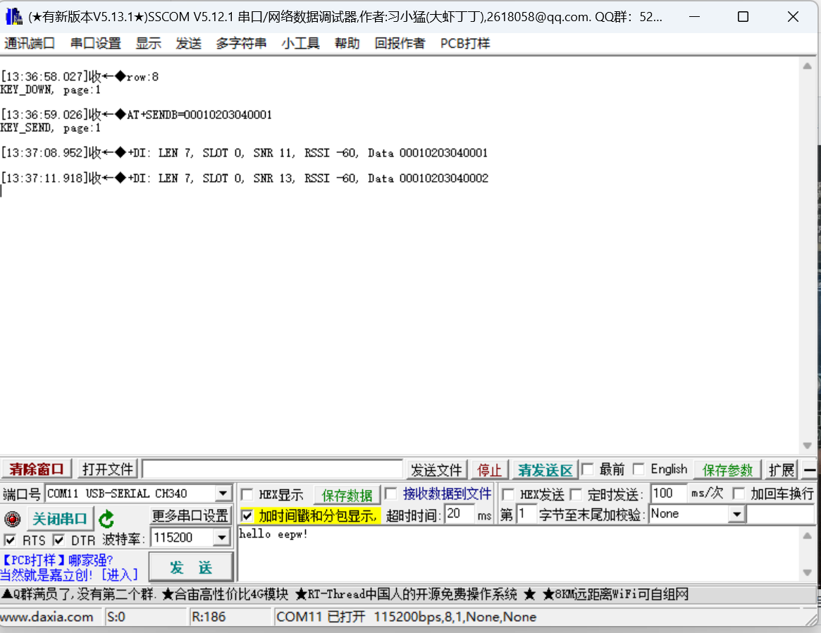Image resolution: width=821 pixels, height=633 pixels.
Task: Toggle the 加回车换行 checkbox
Action: pyautogui.click(x=739, y=493)
